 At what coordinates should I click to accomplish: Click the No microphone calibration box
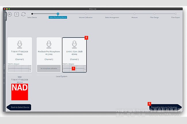(x=49, y=69)
